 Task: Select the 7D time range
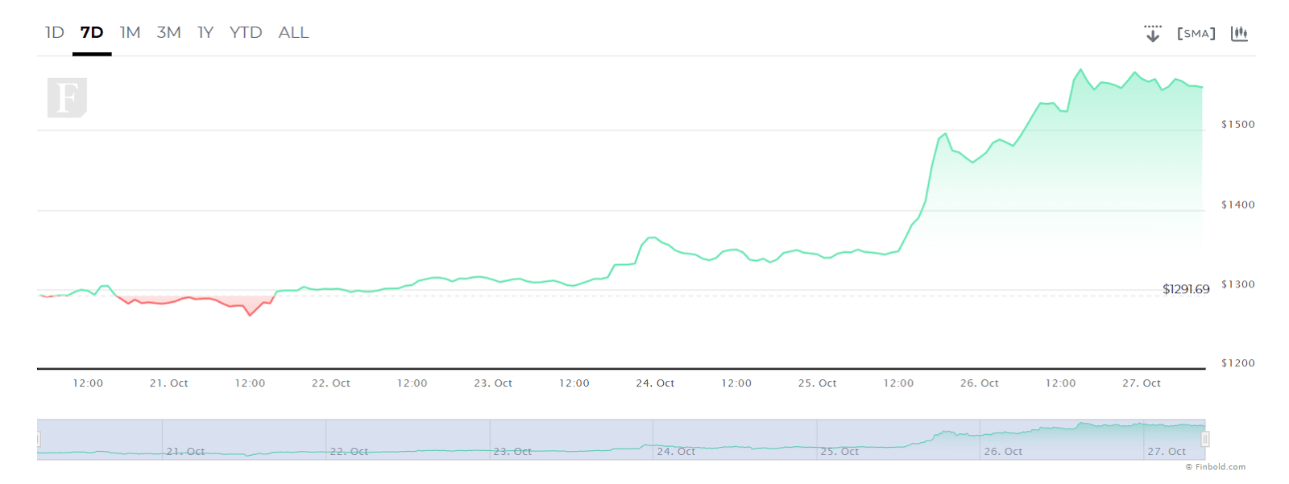(92, 32)
